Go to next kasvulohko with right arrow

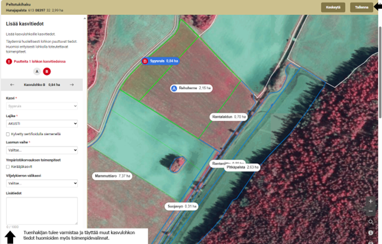click(71, 85)
